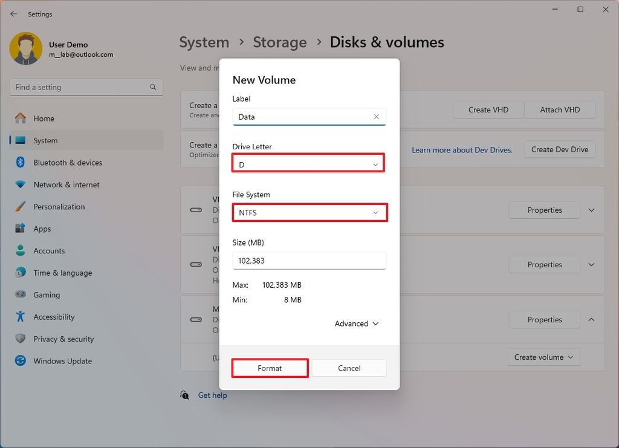Open Personalization settings
Image resolution: width=619 pixels, height=448 pixels.
click(x=63, y=206)
